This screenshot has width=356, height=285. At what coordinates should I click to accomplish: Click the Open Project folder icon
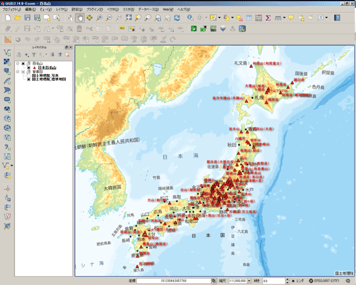point(18,18)
